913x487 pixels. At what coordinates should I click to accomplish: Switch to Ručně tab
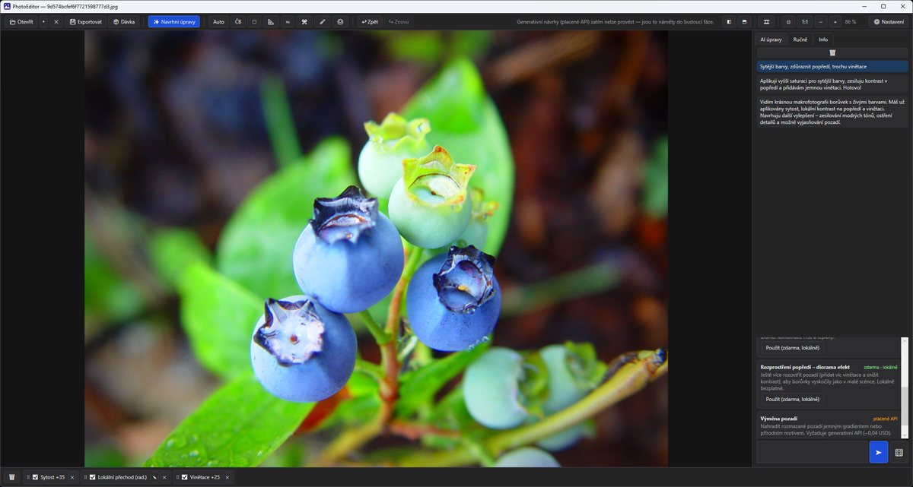pos(800,39)
